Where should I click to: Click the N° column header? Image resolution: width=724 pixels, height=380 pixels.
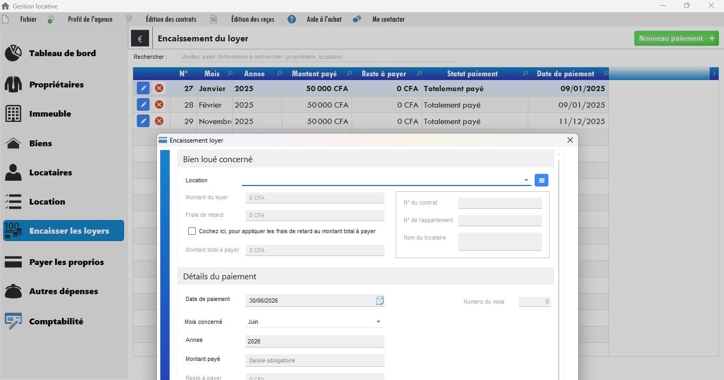tap(184, 74)
